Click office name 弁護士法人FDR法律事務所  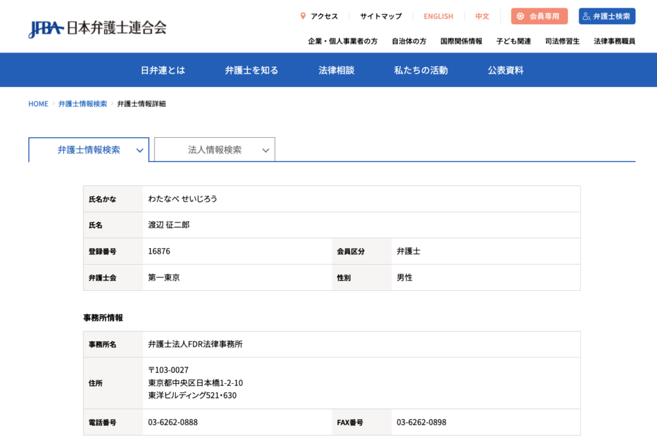coord(195,344)
